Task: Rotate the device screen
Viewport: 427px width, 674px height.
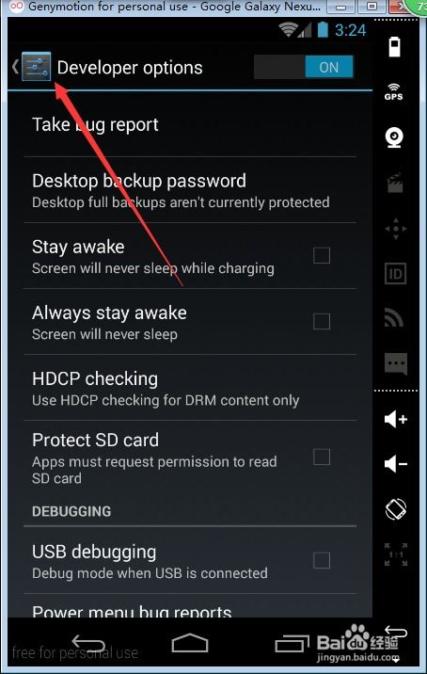Action: click(x=396, y=509)
